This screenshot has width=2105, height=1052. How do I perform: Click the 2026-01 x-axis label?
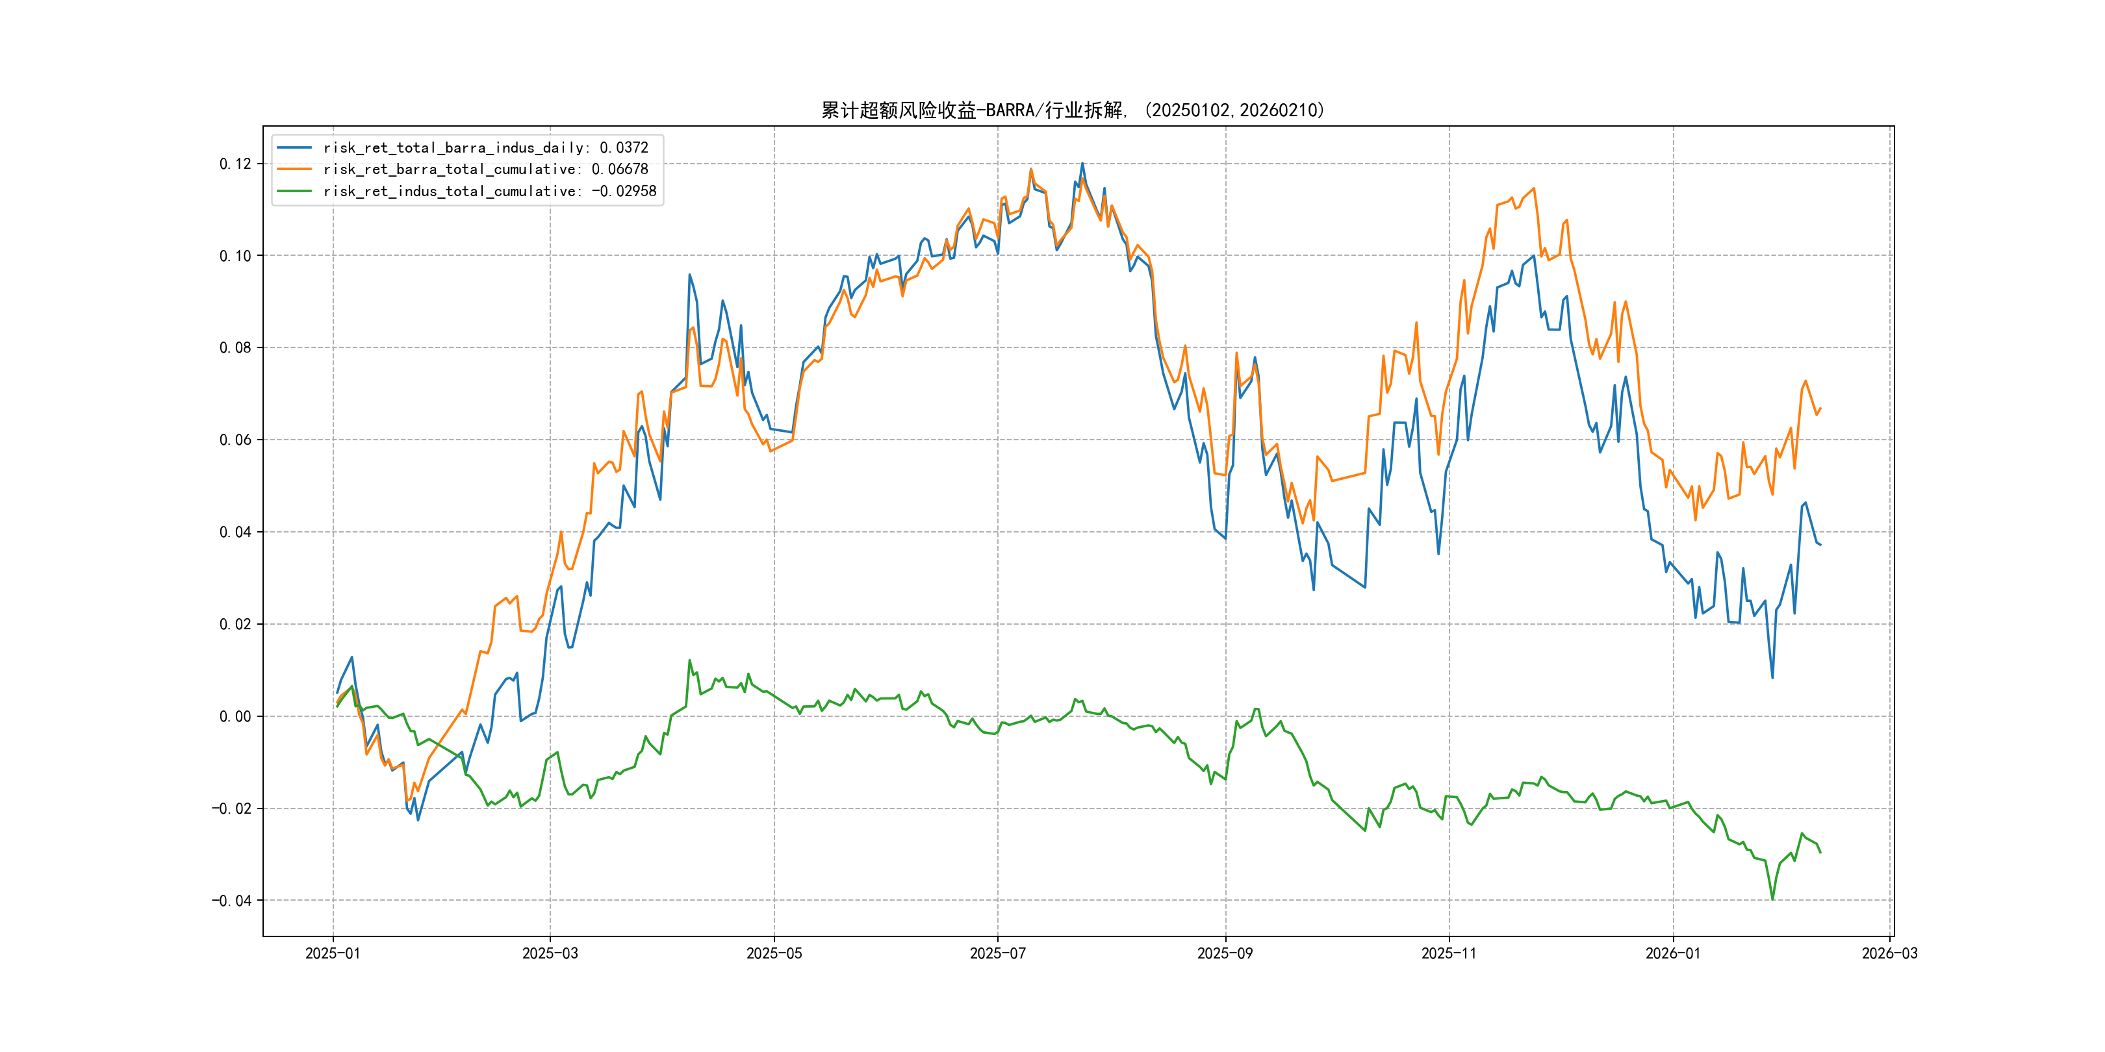click(1673, 953)
